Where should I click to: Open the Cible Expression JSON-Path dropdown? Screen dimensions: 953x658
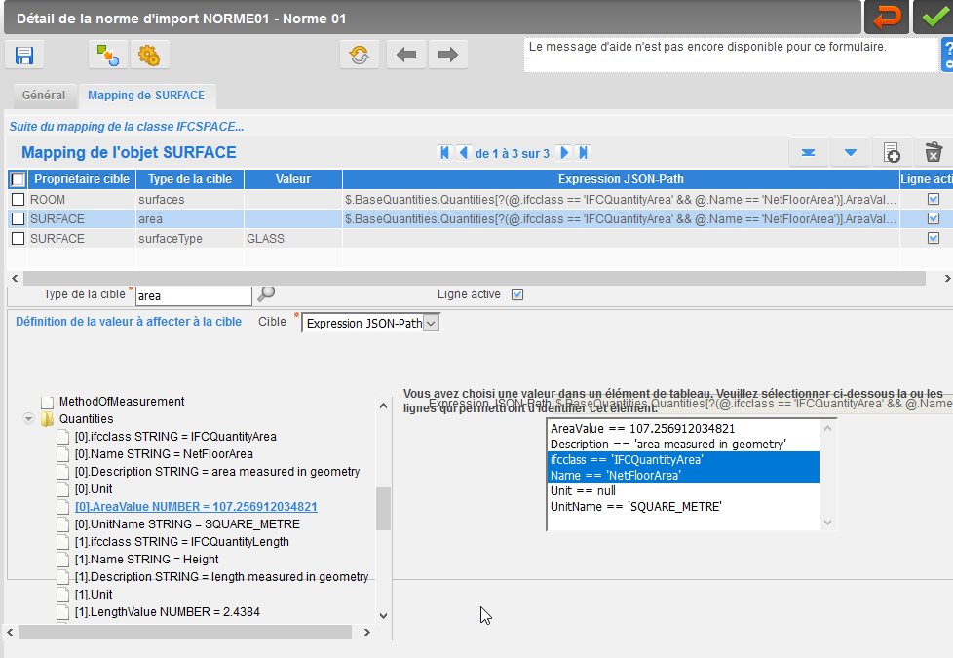point(431,323)
